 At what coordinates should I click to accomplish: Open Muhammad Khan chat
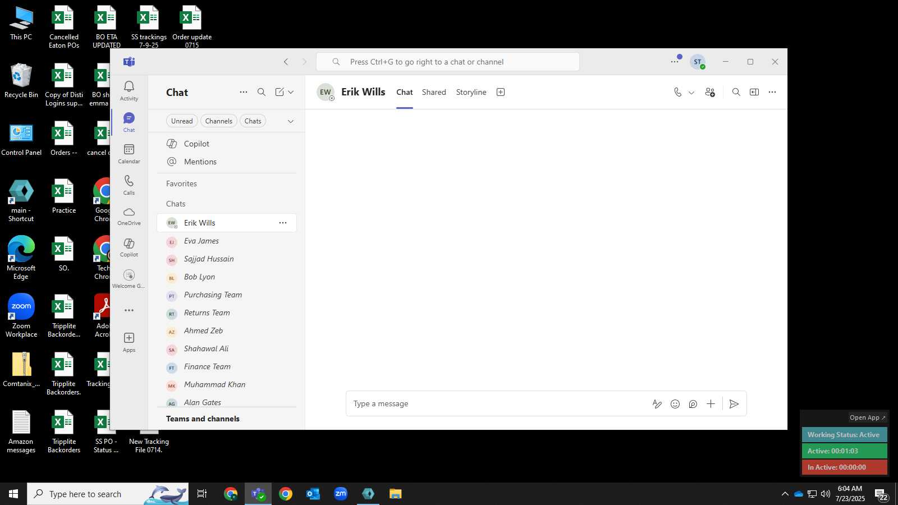pos(227,384)
